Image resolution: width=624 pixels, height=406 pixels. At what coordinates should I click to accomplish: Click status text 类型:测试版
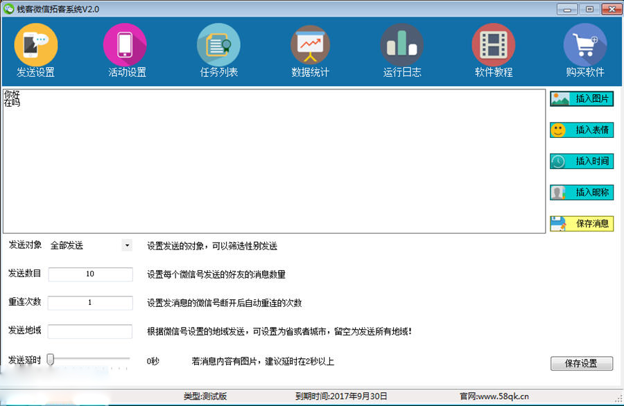tap(205, 396)
